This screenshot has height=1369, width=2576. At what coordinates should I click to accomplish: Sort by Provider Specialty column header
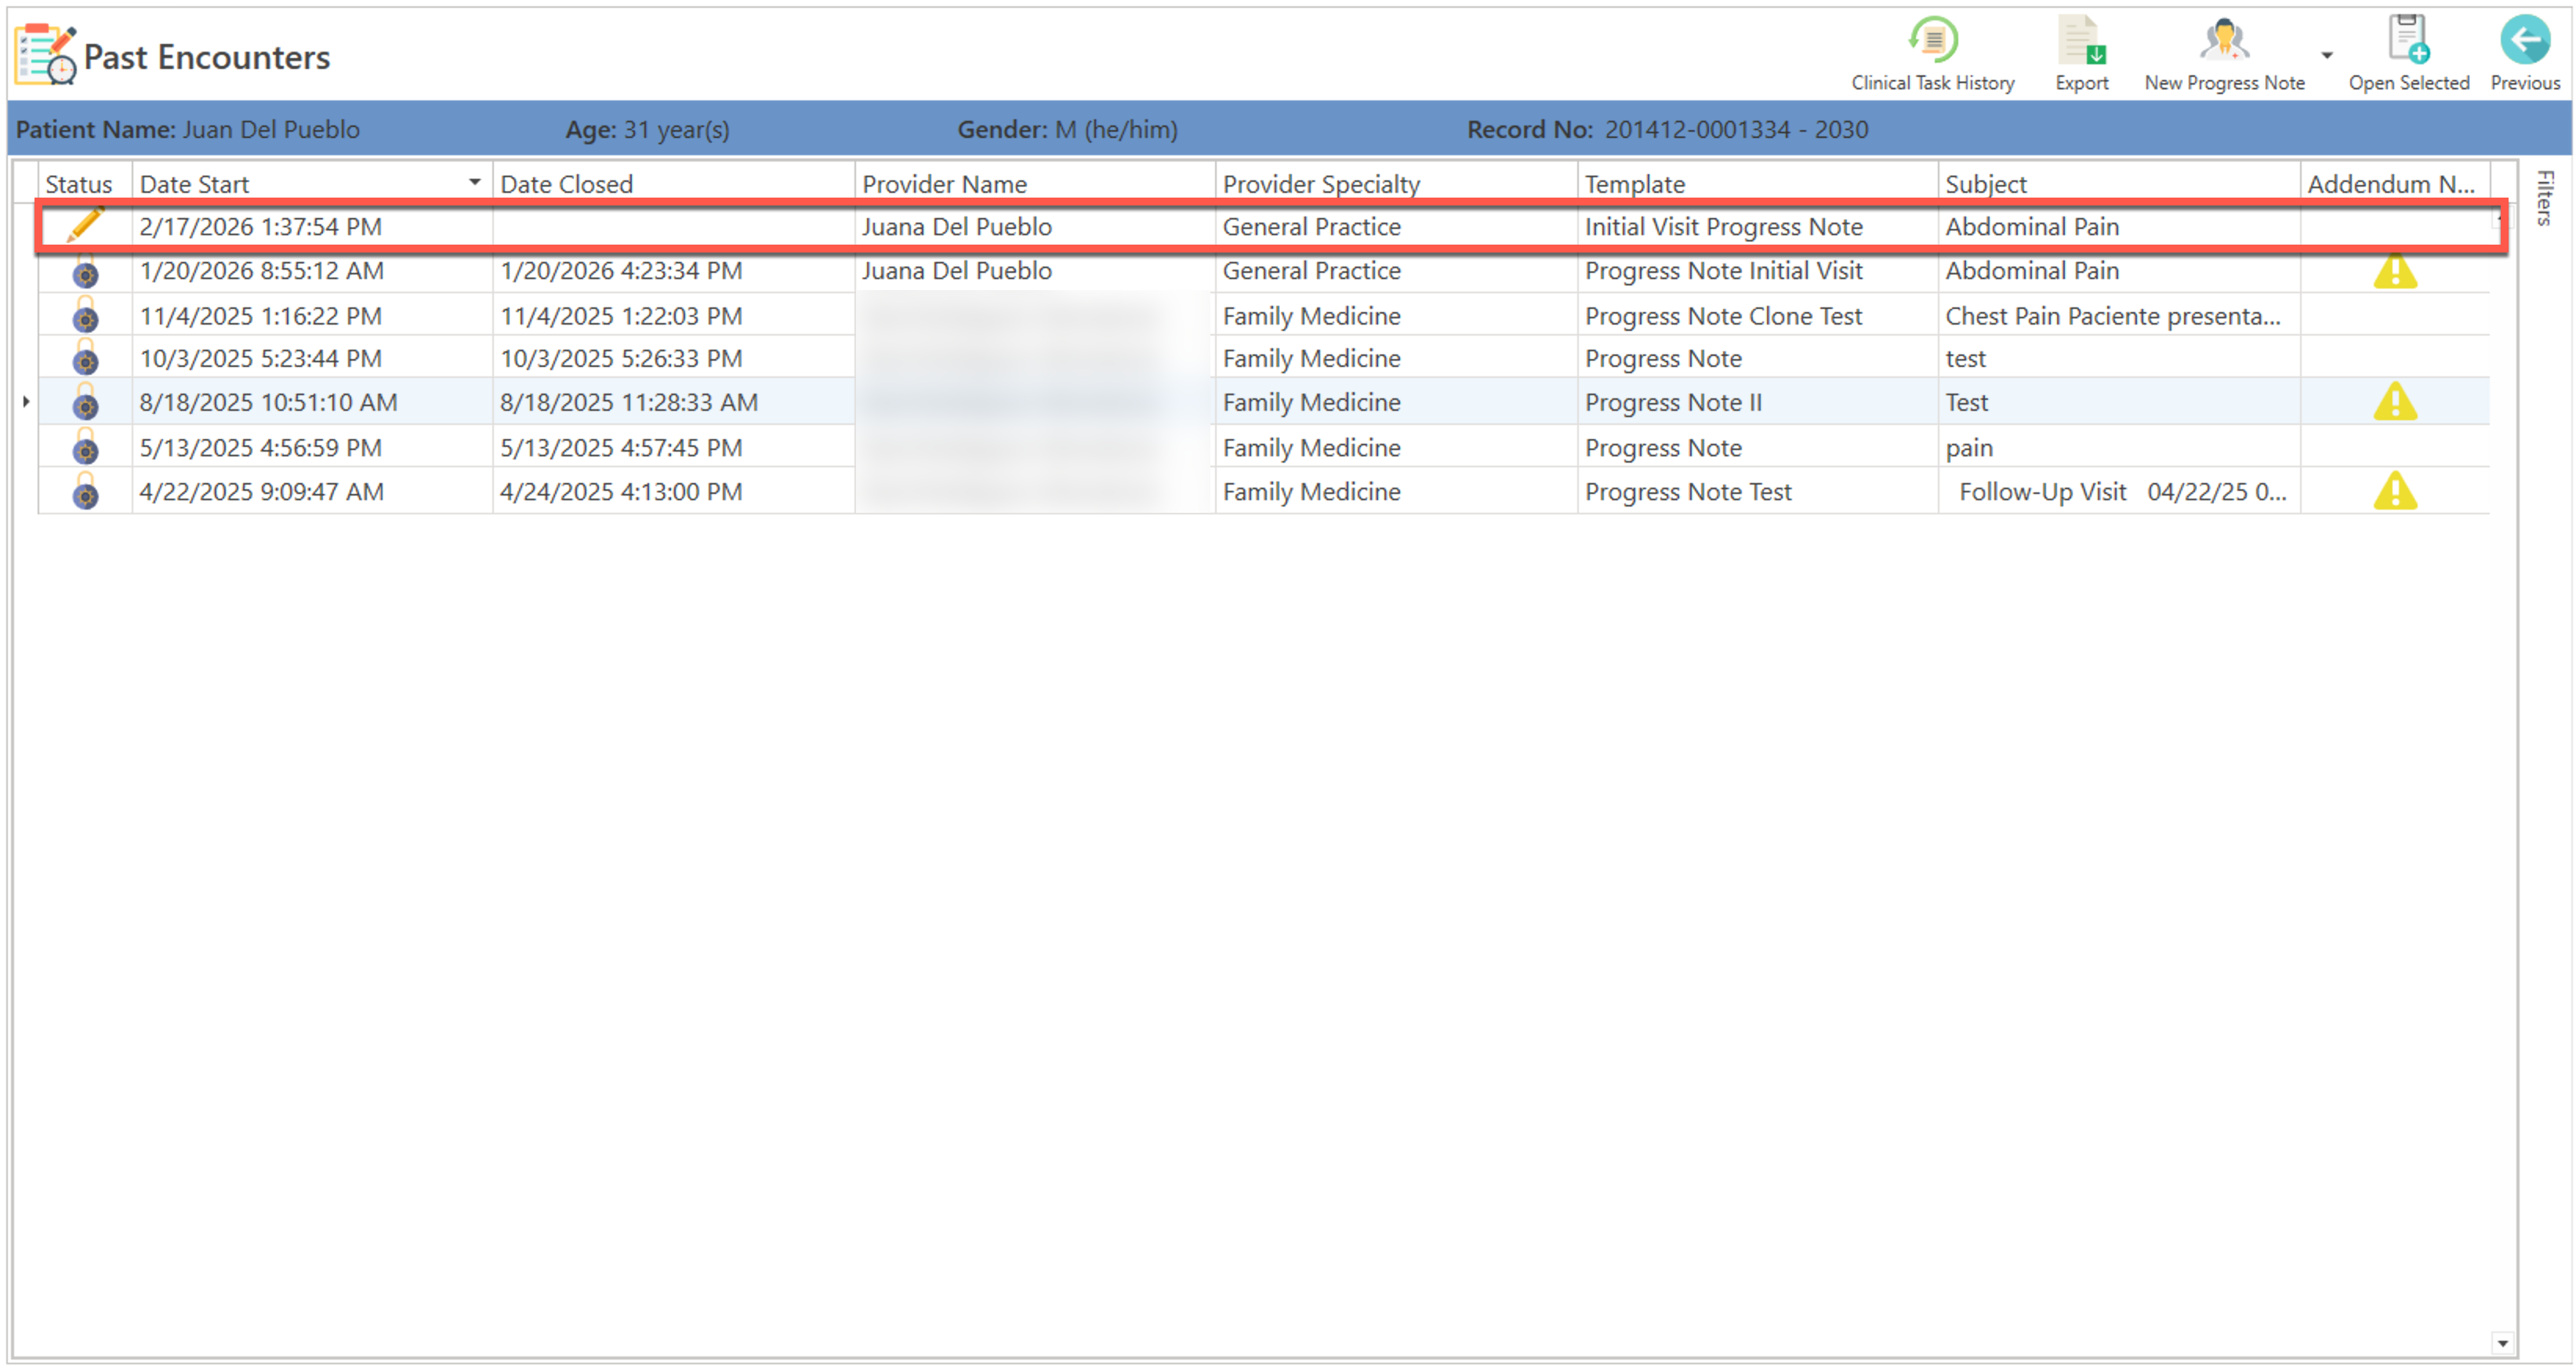[1320, 184]
